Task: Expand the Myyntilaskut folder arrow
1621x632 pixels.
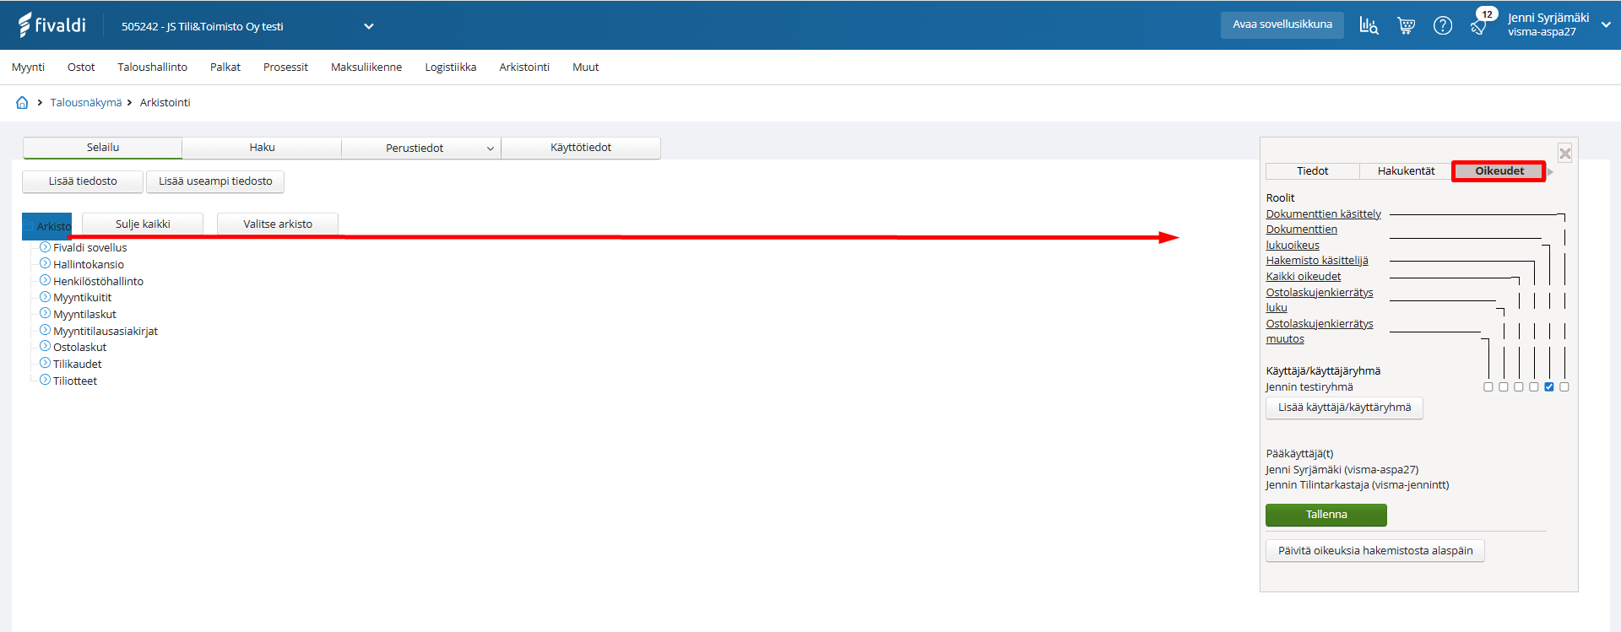Action: pos(46,314)
